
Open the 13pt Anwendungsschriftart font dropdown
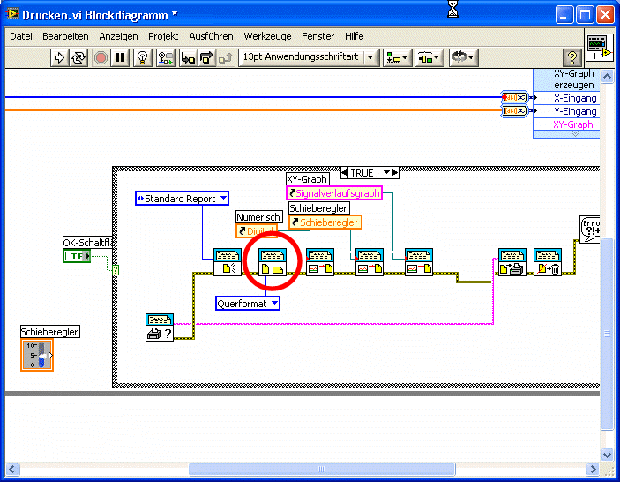coord(308,57)
